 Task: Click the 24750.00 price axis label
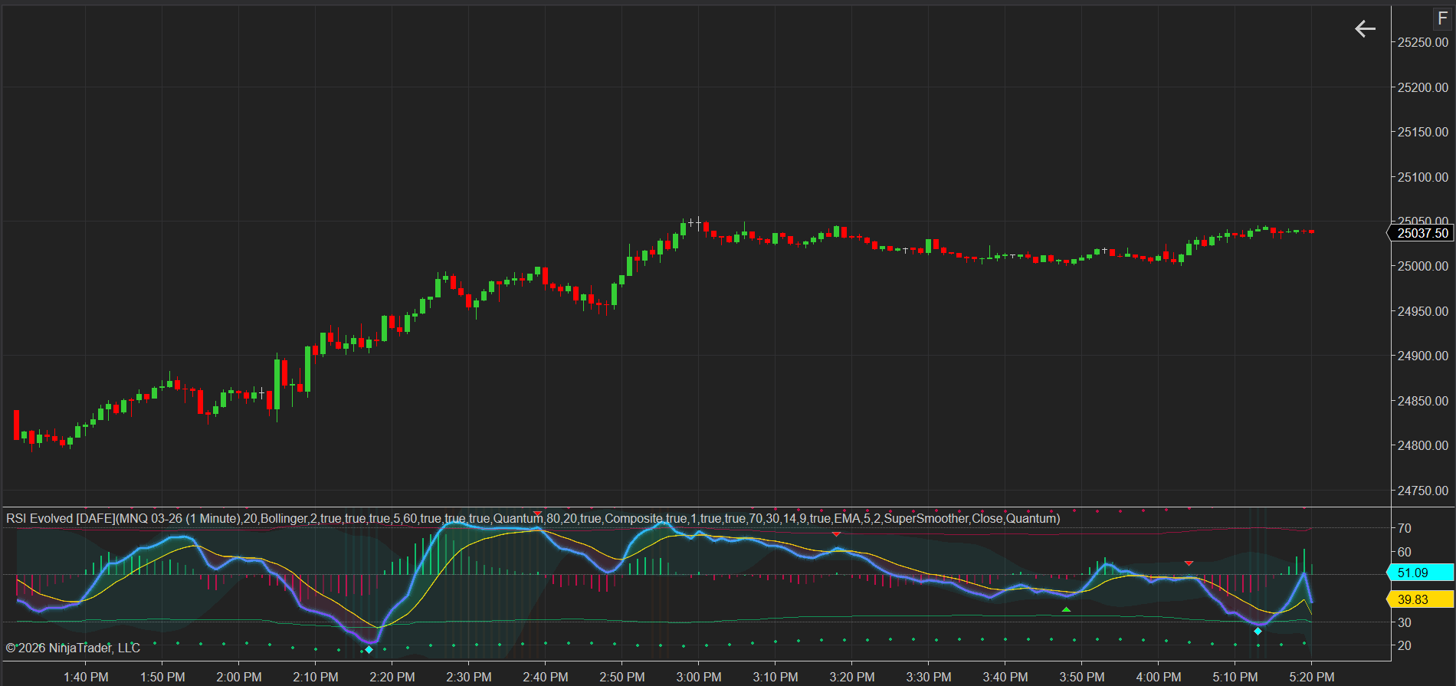coord(1423,491)
